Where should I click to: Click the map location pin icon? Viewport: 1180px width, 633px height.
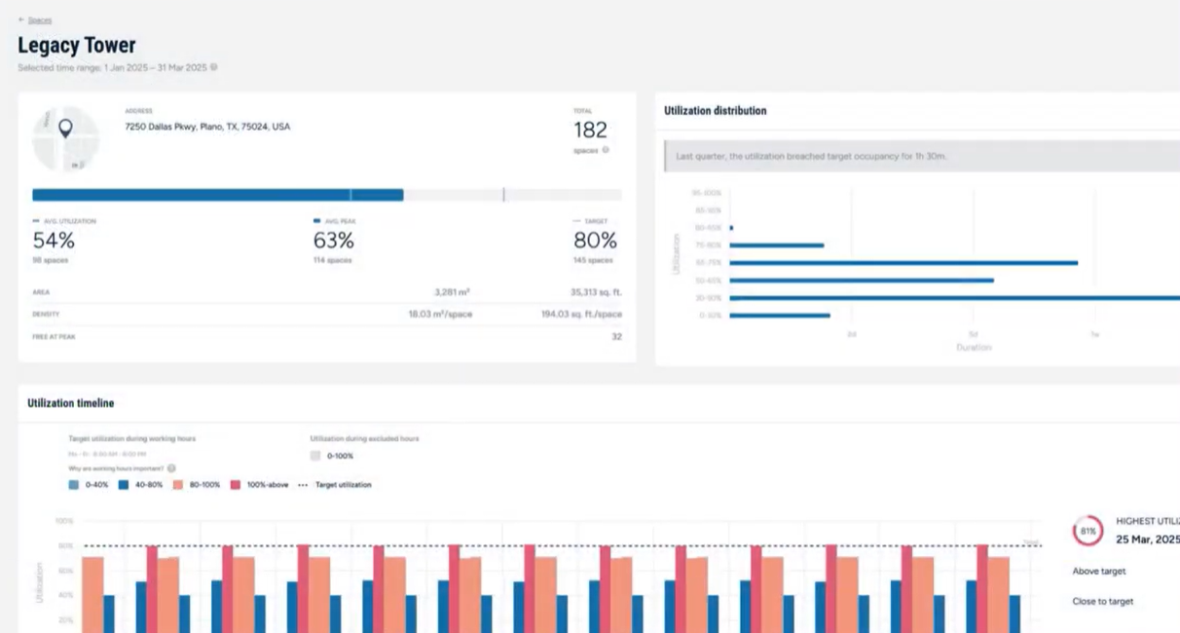65,129
